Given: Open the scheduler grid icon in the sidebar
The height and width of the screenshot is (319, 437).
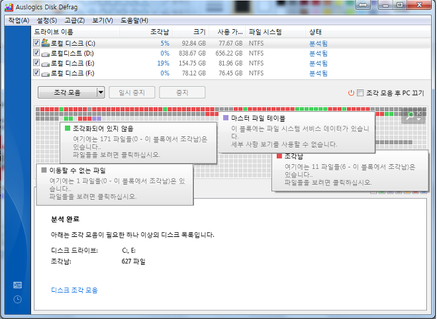Looking at the screenshot, I should pos(18,285).
